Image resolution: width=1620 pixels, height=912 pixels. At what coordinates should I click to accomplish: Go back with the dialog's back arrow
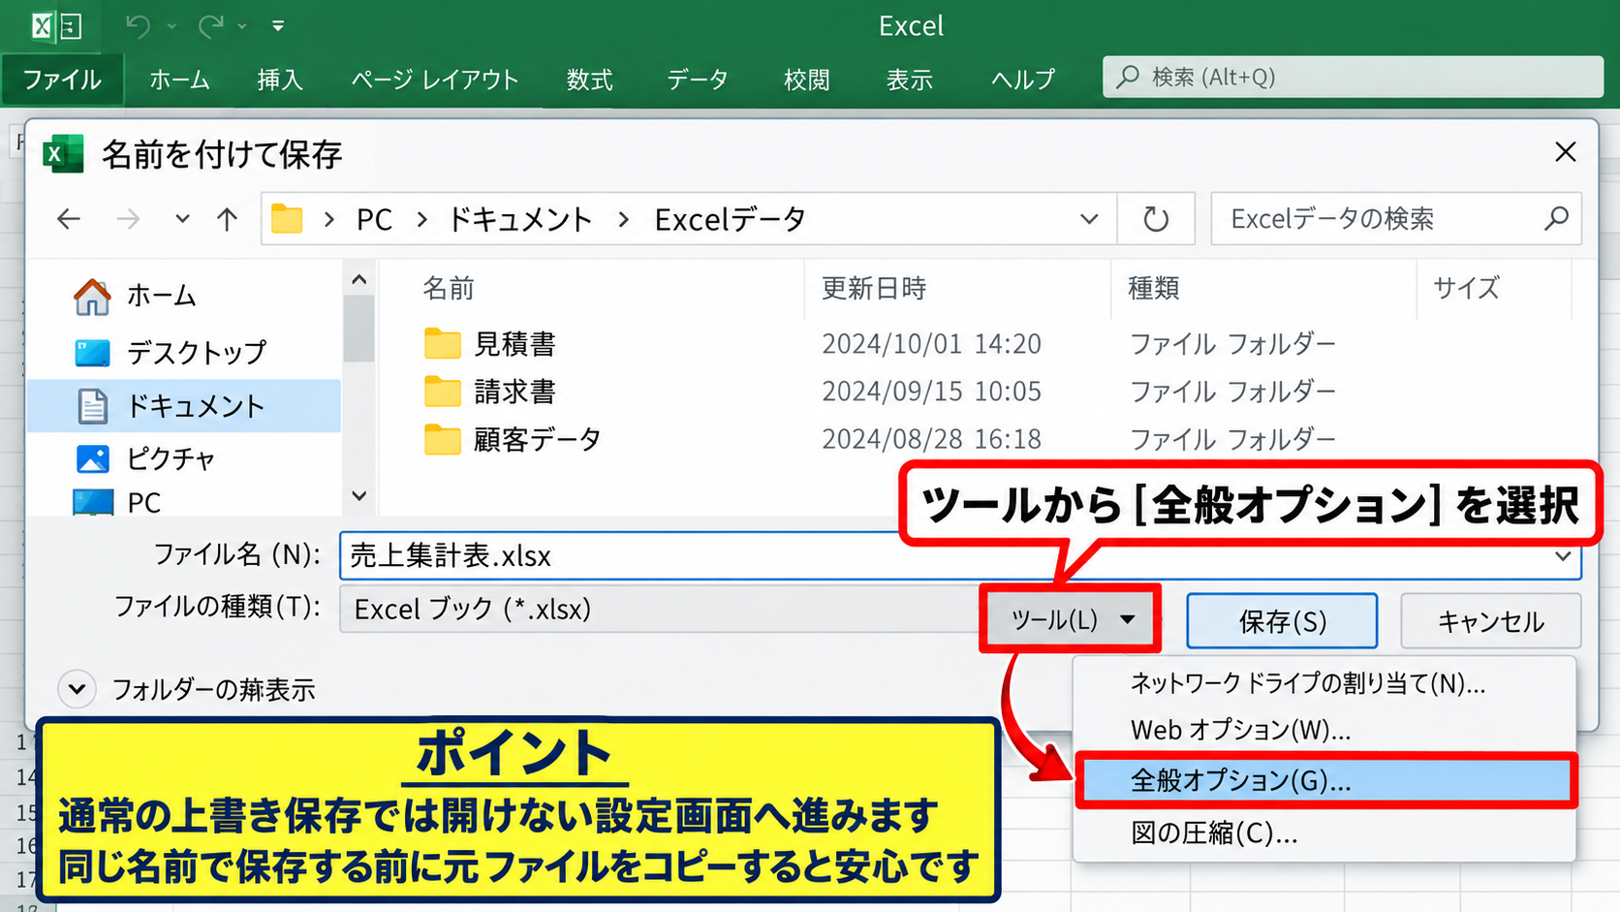coord(69,219)
